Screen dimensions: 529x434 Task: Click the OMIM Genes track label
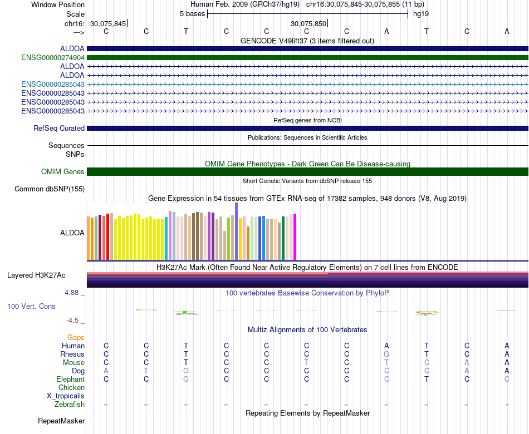63,171
